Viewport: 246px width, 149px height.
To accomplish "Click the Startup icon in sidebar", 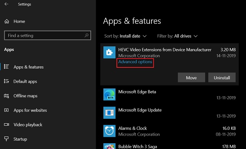I will click(7, 139).
